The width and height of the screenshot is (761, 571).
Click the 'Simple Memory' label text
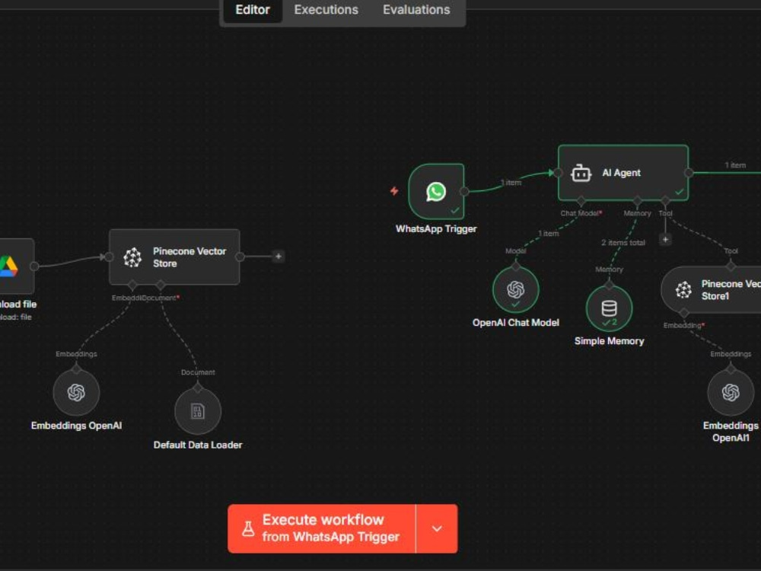[609, 341]
